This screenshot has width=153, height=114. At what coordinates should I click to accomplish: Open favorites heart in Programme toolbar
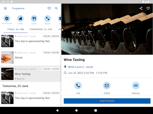(x=49, y=8)
